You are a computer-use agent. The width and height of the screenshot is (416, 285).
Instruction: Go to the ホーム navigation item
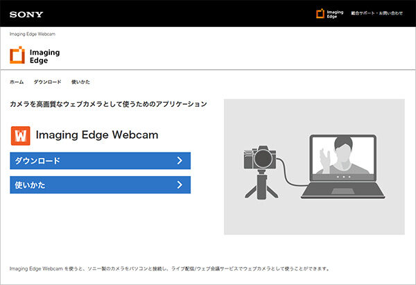click(x=17, y=82)
